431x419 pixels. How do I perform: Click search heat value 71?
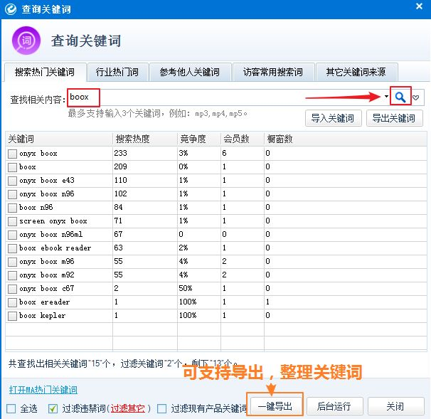tap(118, 221)
